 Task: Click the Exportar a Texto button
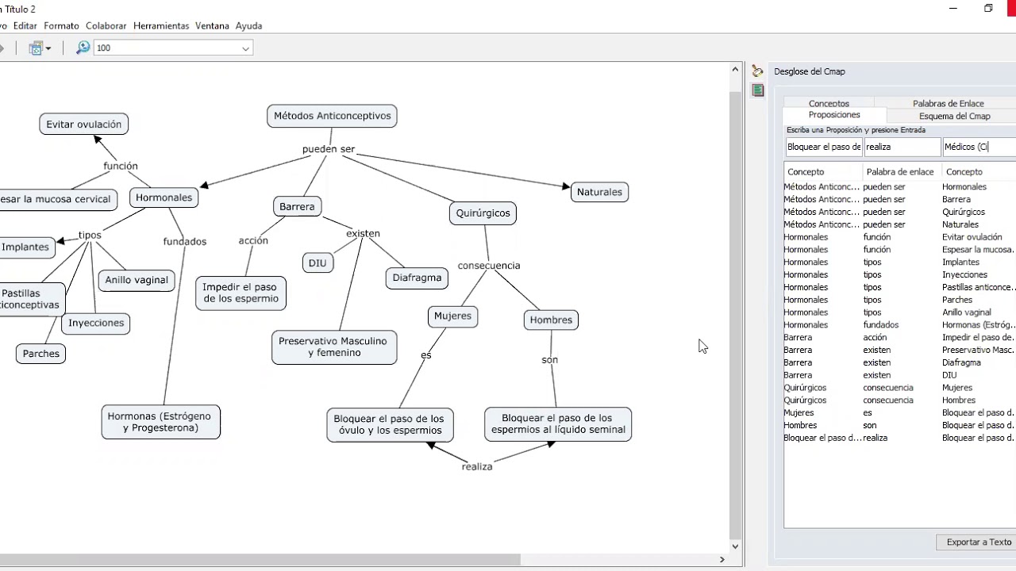coord(979,542)
